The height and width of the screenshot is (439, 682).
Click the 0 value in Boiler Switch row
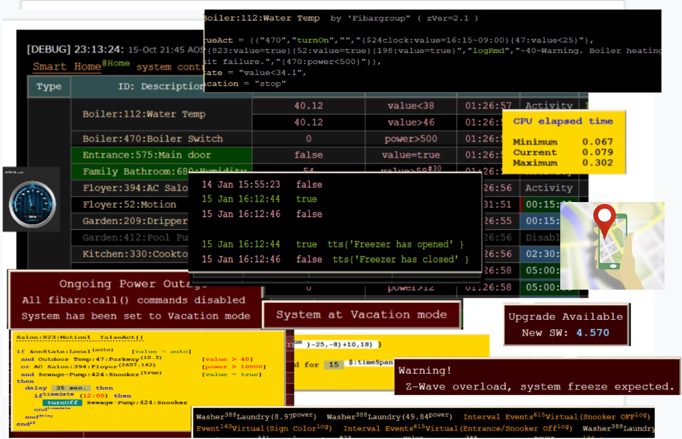pos(308,139)
